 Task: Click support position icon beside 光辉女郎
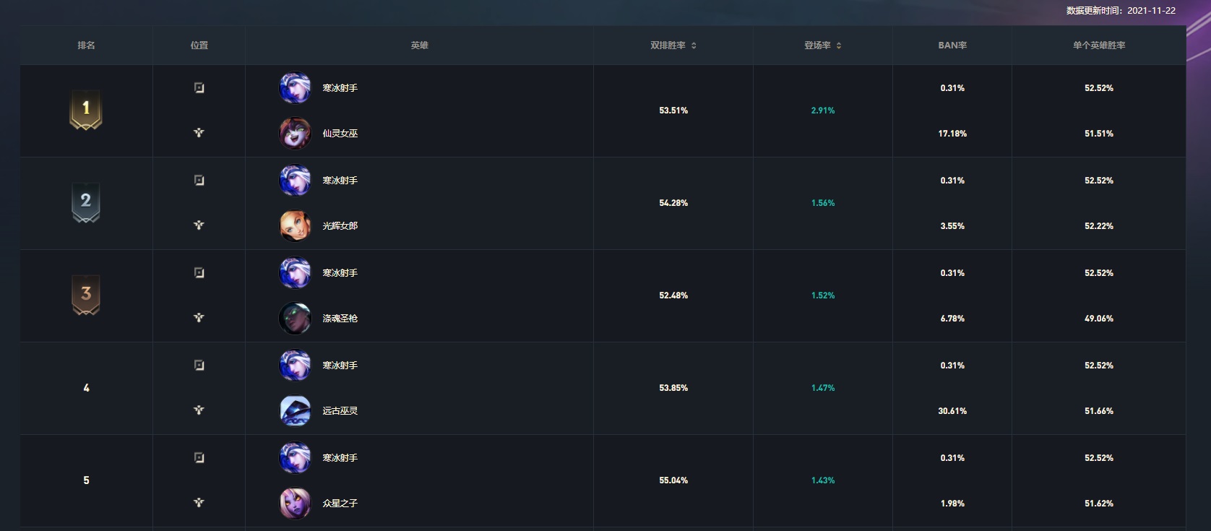pyautogui.click(x=199, y=225)
